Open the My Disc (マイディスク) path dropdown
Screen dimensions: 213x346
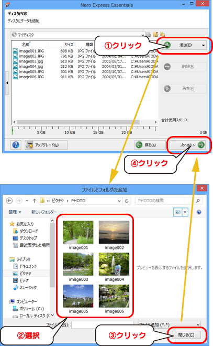[x=143, y=35]
